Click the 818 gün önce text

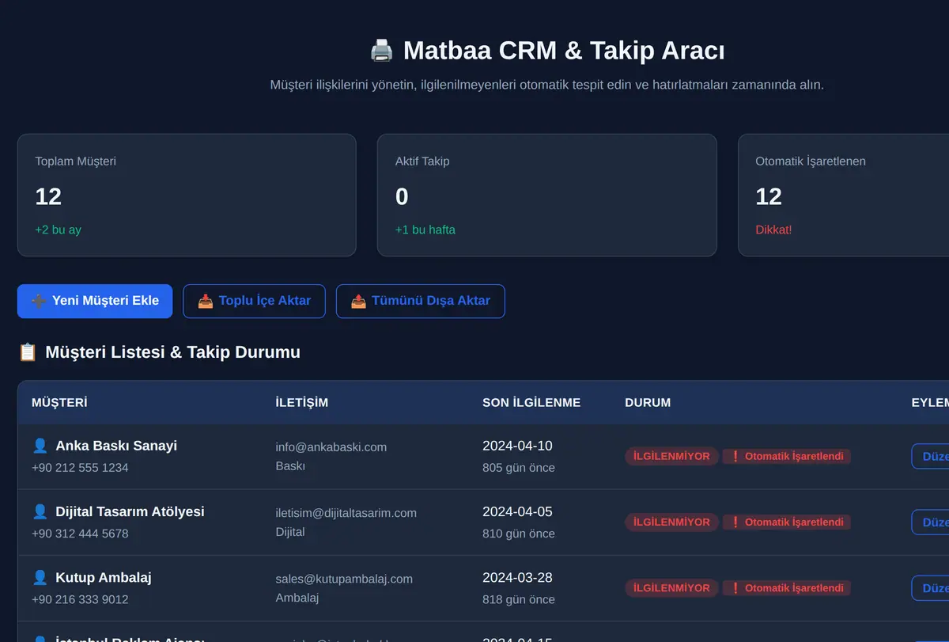pyautogui.click(x=519, y=598)
